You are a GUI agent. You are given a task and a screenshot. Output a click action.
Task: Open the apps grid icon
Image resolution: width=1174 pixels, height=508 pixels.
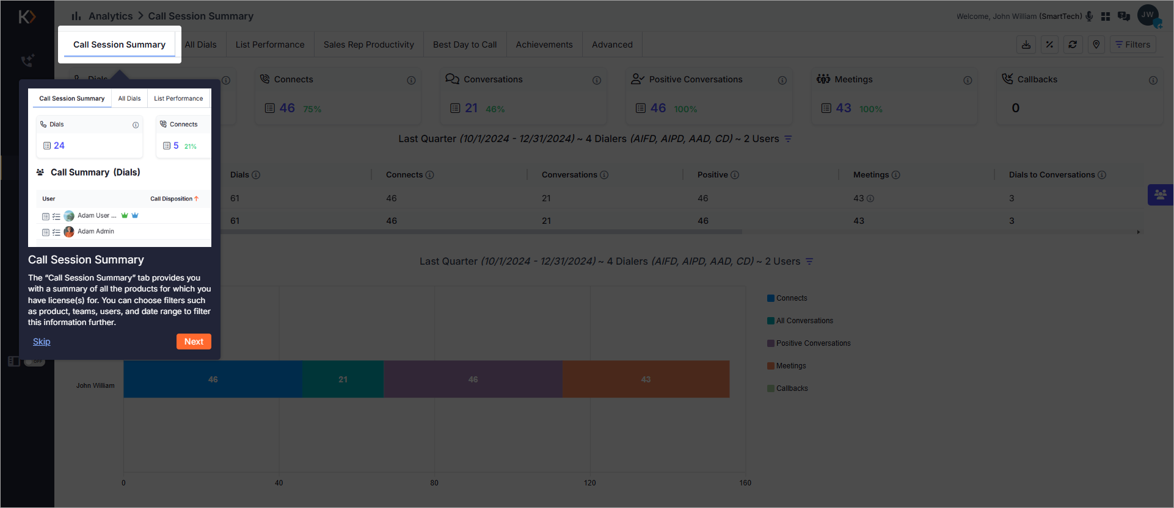click(x=1106, y=16)
